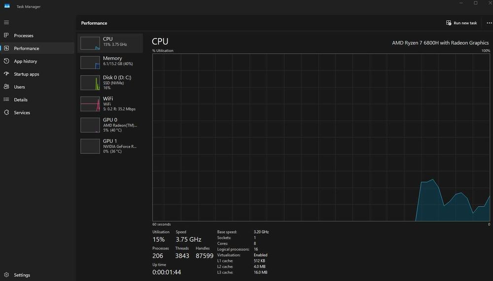Click the 87599 handles value
This screenshot has height=281, width=493.
[205, 256]
